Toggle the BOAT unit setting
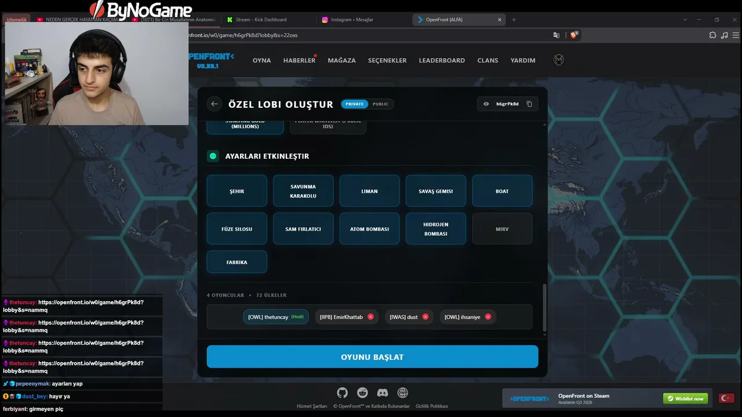The width and height of the screenshot is (742, 417). (x=502, y=191)
